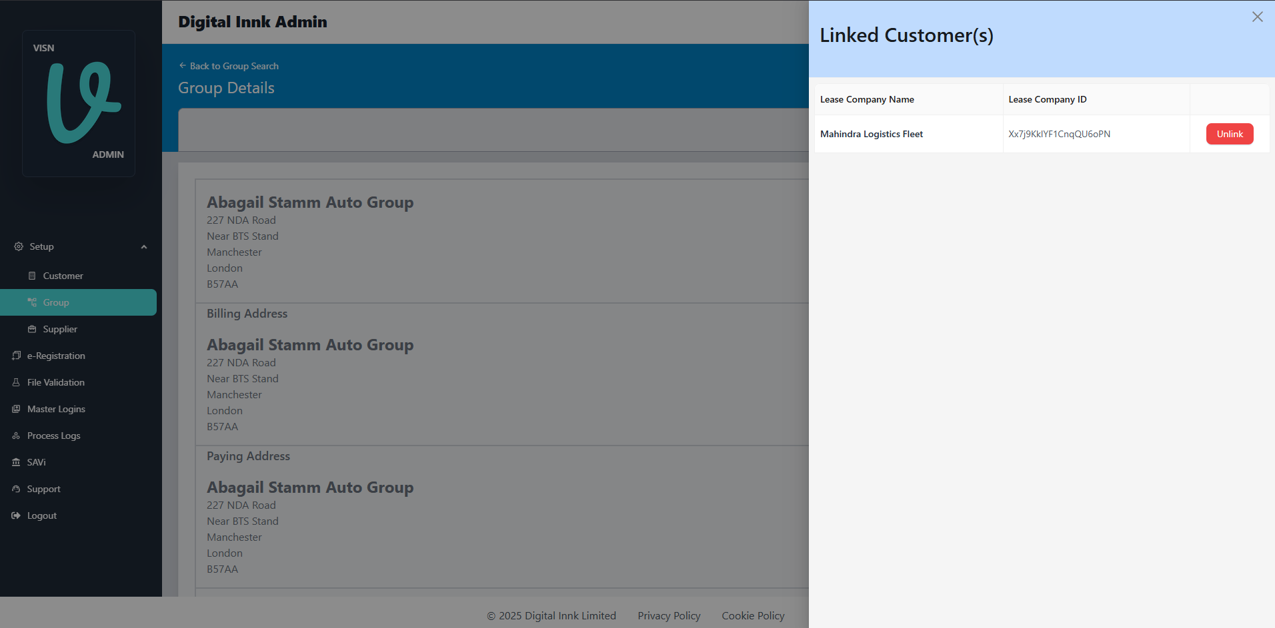The image size is (1275, 628).
Task: Open the Customer menu entry
Action: coord(63,276)
